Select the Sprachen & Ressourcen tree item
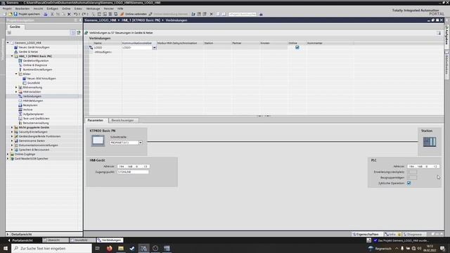This screenshot has width=450, height=253. tap(34, 150)
